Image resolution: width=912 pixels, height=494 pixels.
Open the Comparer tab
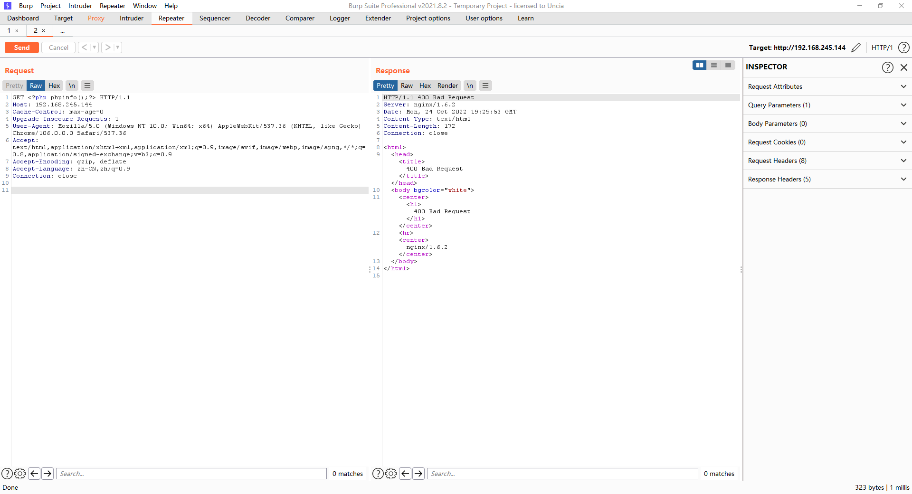[x=300, y=18]
